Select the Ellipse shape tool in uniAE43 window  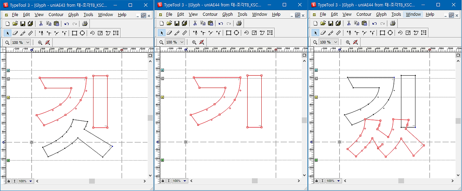(x=82, y=33)
